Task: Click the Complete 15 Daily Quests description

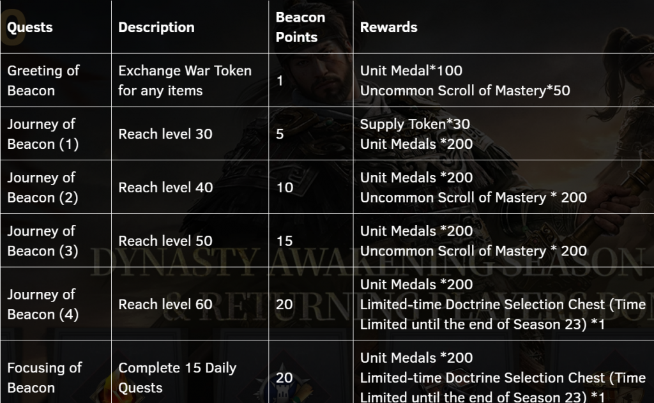Action: click(178, 377)
